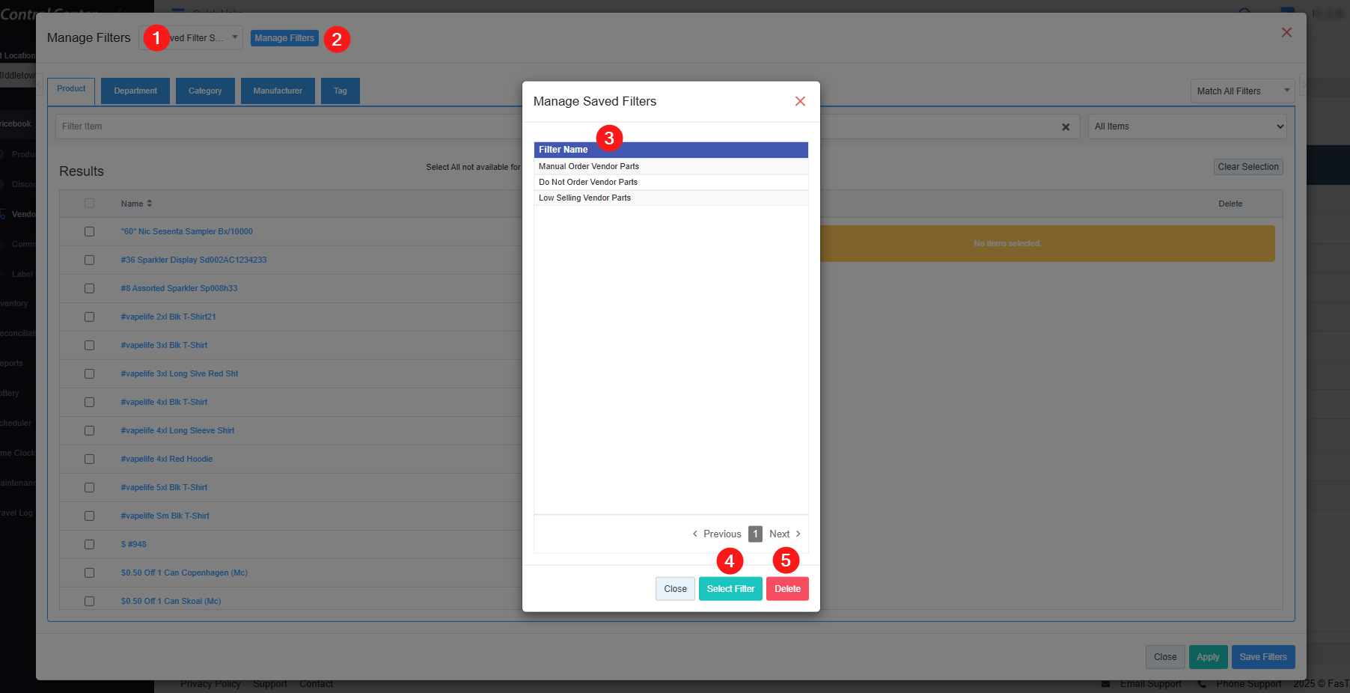Click the Save Filters button
The height and width of the screenshot is (693, 1350).
[1263, 657]
